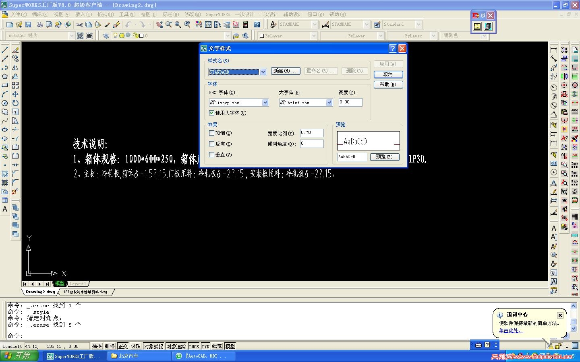The width and height of the screenshot is (580, 362).
Task: Enable the 垂直 vertical checkbox
Action: point(211,155)
